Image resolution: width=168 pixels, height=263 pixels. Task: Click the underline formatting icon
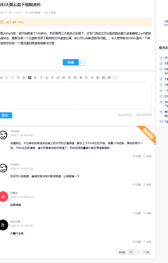point(47,78)
